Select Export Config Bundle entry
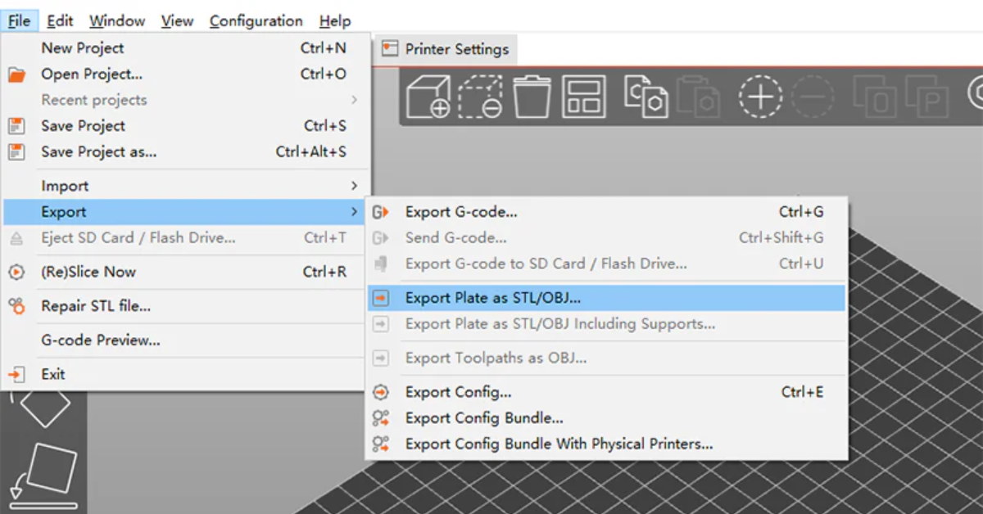Image resolution: width=983 pixels, height=514 pixels. point(484,417)
